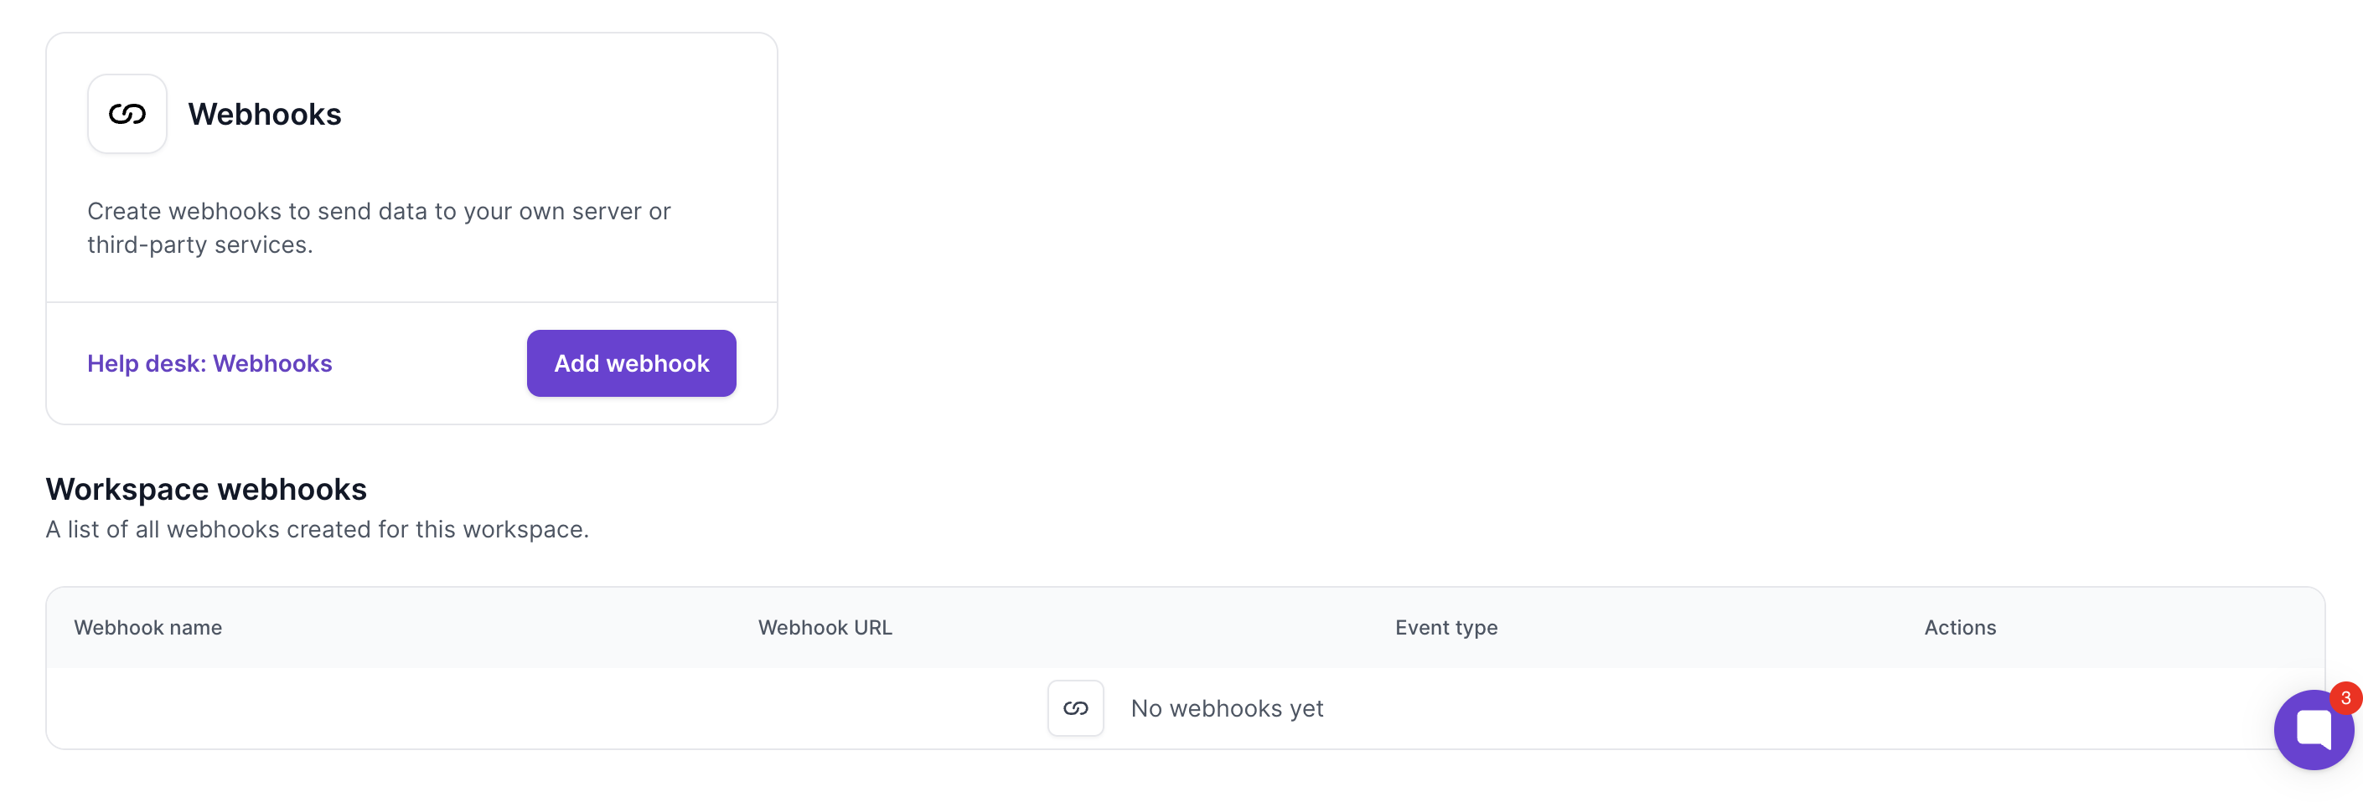Screen dimensions: 2363x802
Task: Open the purple chat support widget
Action: [x=2312, y=732]
